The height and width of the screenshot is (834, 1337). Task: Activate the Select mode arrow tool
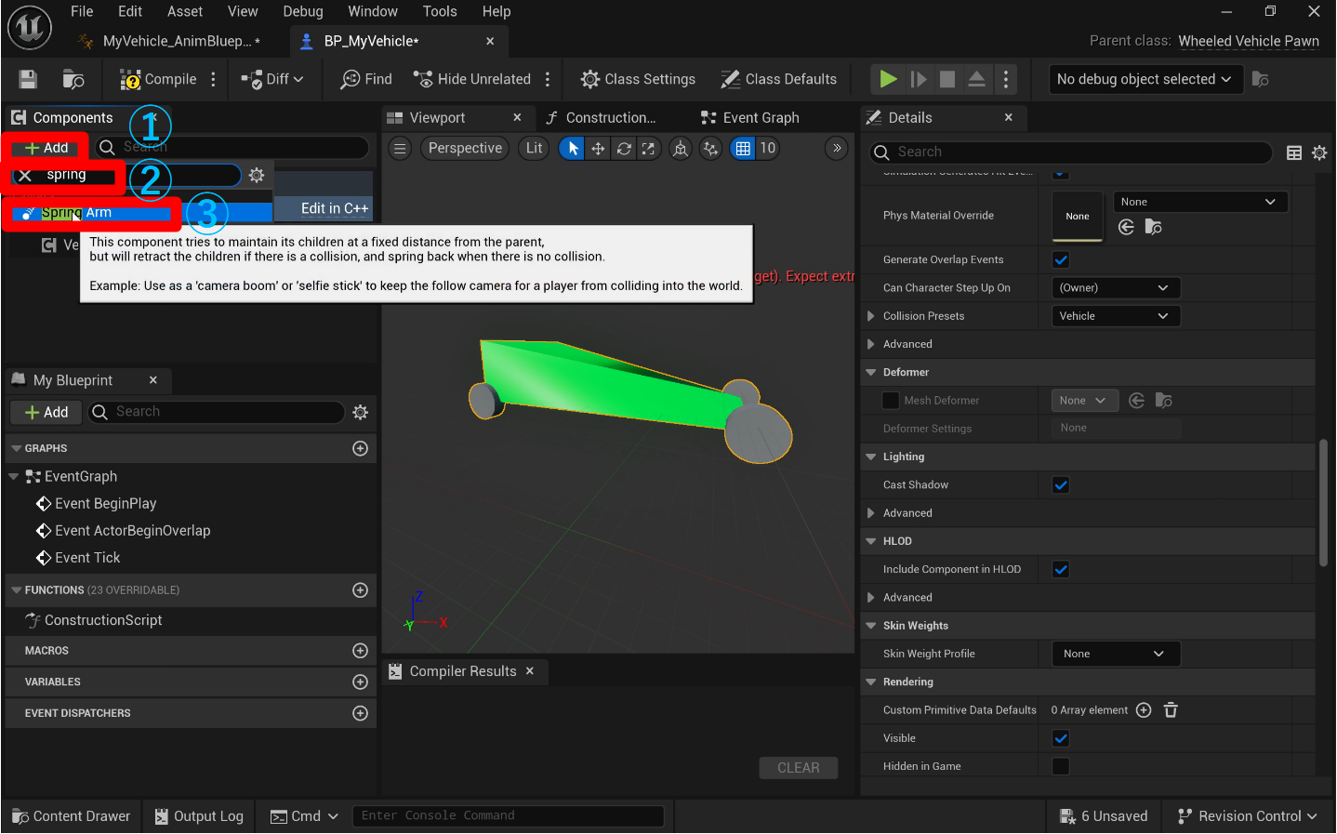click(x=573, y=149)
